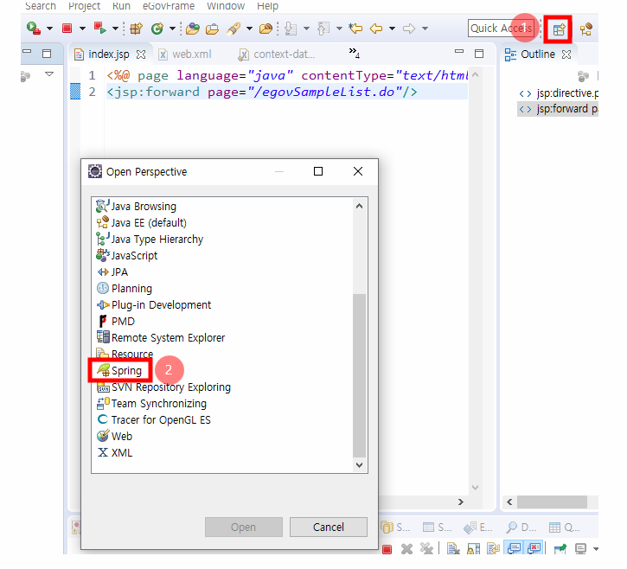Select SVN Repository Exploring perspective
Image resolution: width=627 pixels, height=569 pixels.
pyautogui.click(x=164, y=387)
